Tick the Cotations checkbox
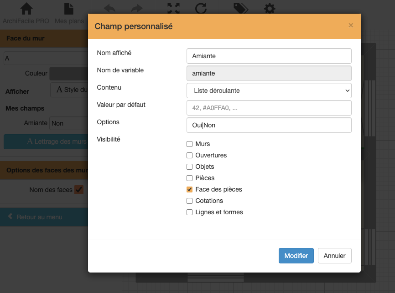 (x=189, y=201)
